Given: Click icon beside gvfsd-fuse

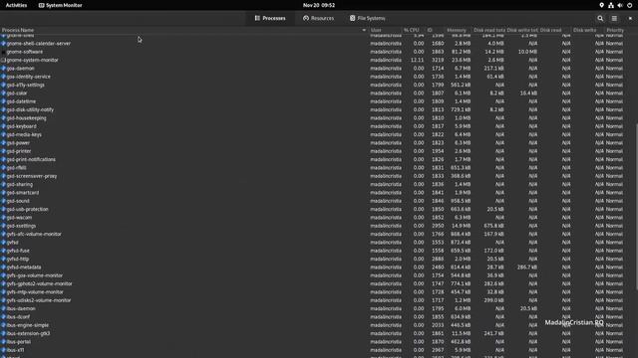Looking at the screenshot, I should pos(3,251).
